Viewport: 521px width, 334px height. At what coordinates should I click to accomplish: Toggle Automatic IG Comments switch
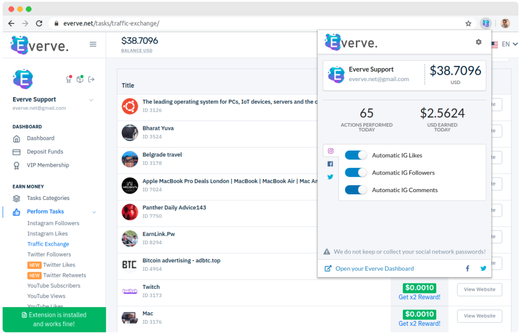tap(356, 190)
